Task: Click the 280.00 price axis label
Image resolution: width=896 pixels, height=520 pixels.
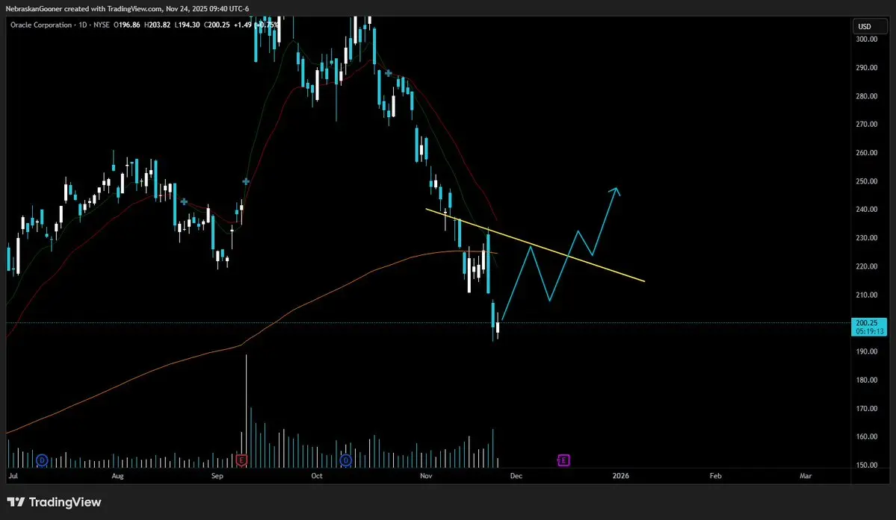Action: pos(866,96)
